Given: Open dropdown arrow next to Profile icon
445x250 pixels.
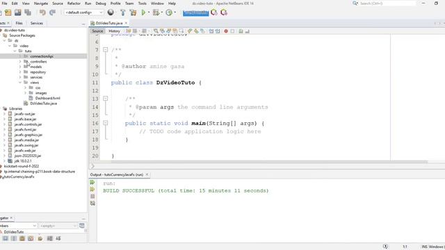Looking at the screenshot, I should pos(175,12).
